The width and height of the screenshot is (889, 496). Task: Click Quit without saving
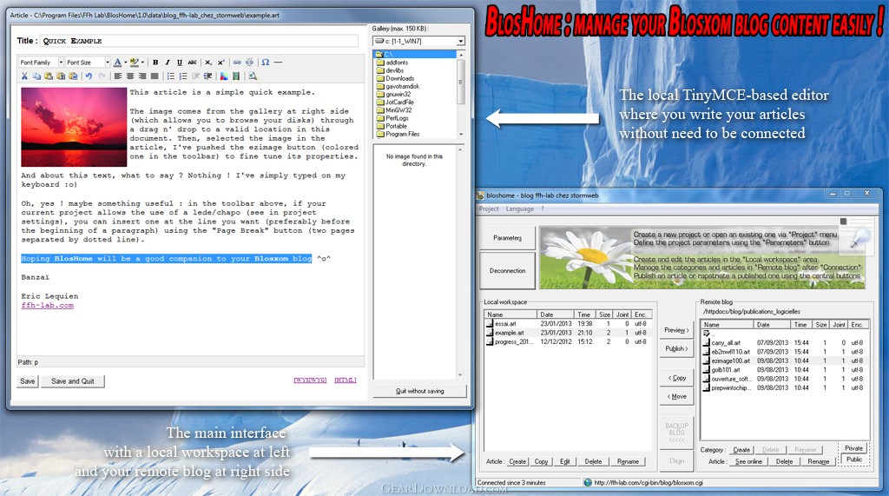pyautogui.click(x=419, y=391)
